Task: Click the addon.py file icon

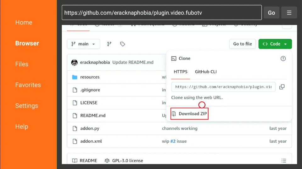Action: [x=75, y=128]
